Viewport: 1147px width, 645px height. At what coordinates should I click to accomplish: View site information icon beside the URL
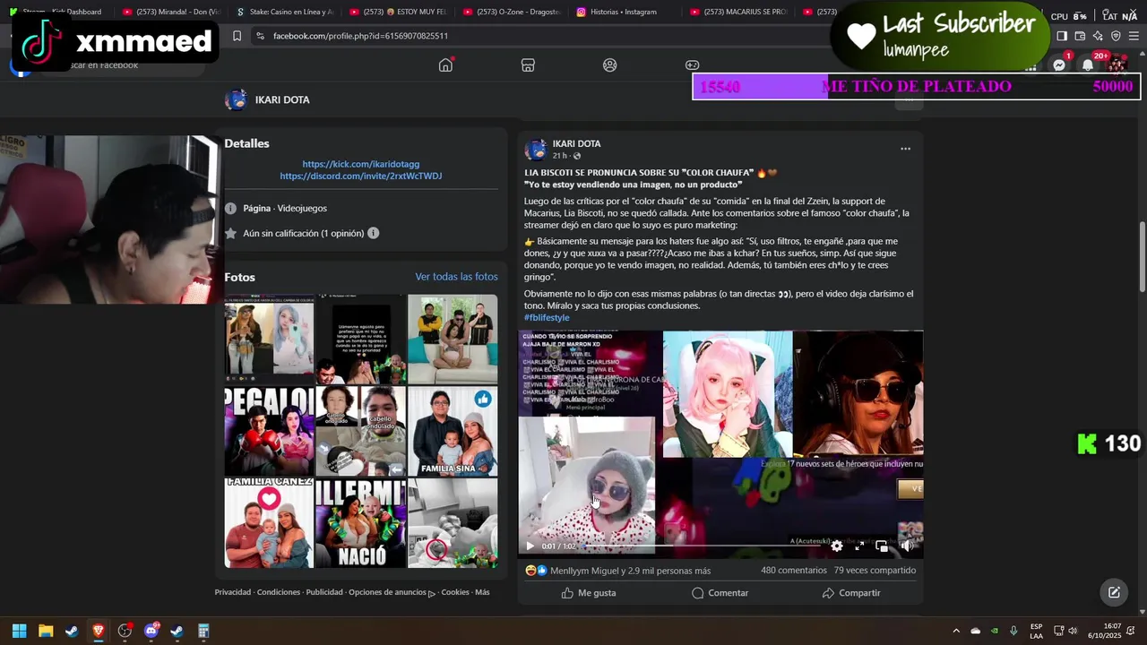(x=259, y=36)
